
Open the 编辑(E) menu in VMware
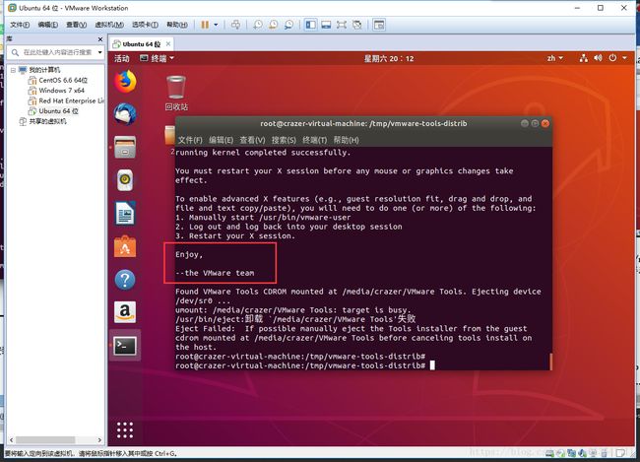[48, 25]
